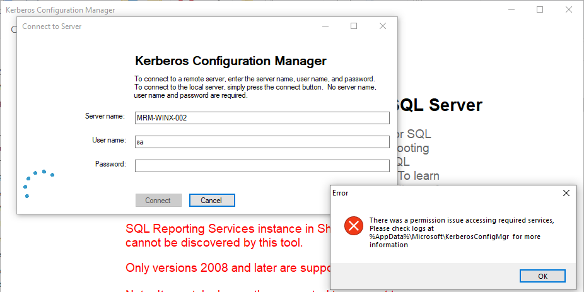Click the 'SQL Server' heading in main window
584x292 pixels.
tap(440, 105)
